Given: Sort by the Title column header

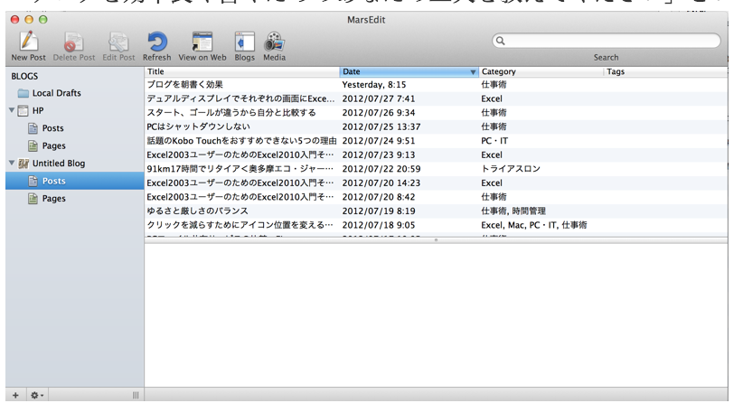Looking at the screenshot, I should pyautogui.click(x=241, y=71).
